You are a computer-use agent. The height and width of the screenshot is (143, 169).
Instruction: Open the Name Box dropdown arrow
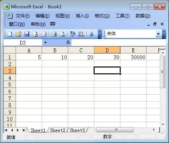point(45,43)
